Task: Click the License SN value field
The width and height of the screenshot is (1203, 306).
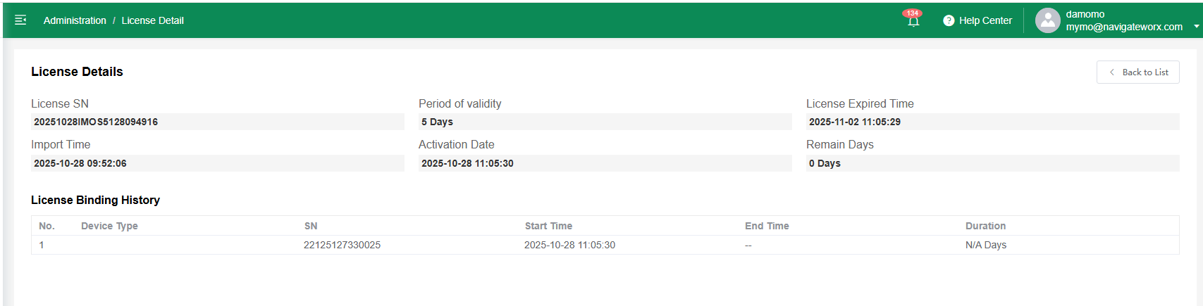Action: (x=217, y=122)
